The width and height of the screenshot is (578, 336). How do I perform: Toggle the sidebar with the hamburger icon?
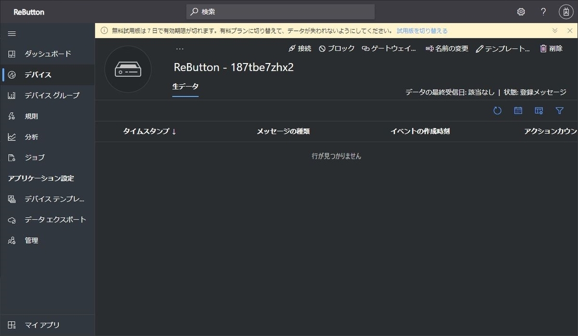[12, 33]
